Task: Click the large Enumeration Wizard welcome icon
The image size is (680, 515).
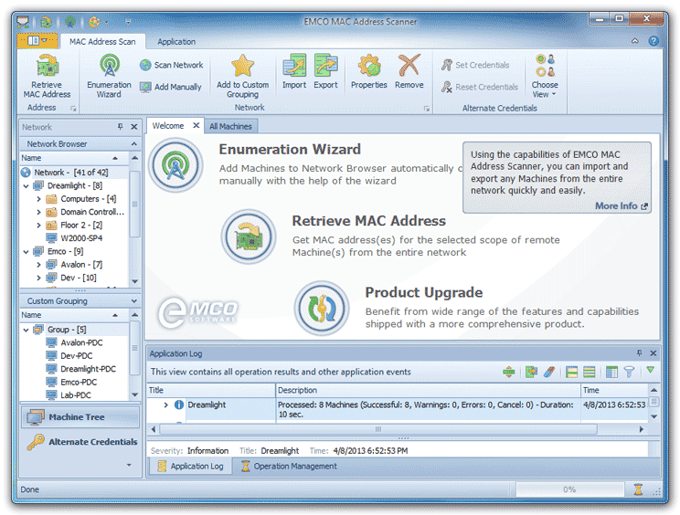Action: click(x=175, y=165)
